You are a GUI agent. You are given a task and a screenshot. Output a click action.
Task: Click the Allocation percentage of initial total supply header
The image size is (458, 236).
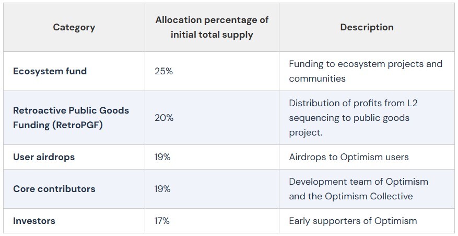(212, 27)
